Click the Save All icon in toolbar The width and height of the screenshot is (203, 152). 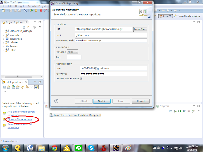tap(15, 10)
